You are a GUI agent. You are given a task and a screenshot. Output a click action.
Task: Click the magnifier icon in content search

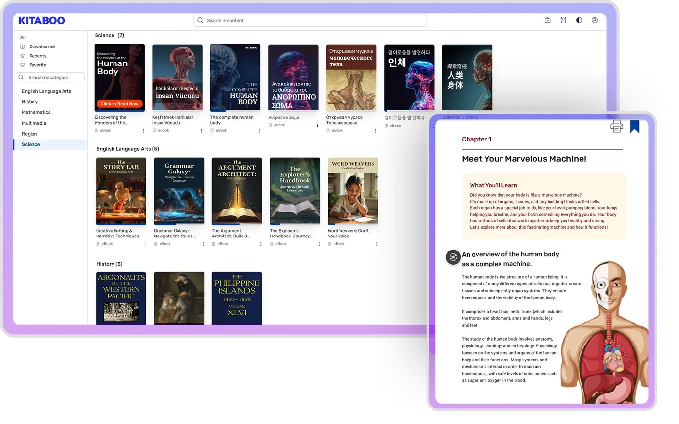pyautogui.click(x=200, y=20)
